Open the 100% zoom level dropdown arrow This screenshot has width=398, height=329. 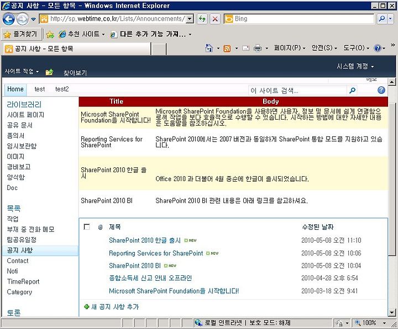point(384,323)
